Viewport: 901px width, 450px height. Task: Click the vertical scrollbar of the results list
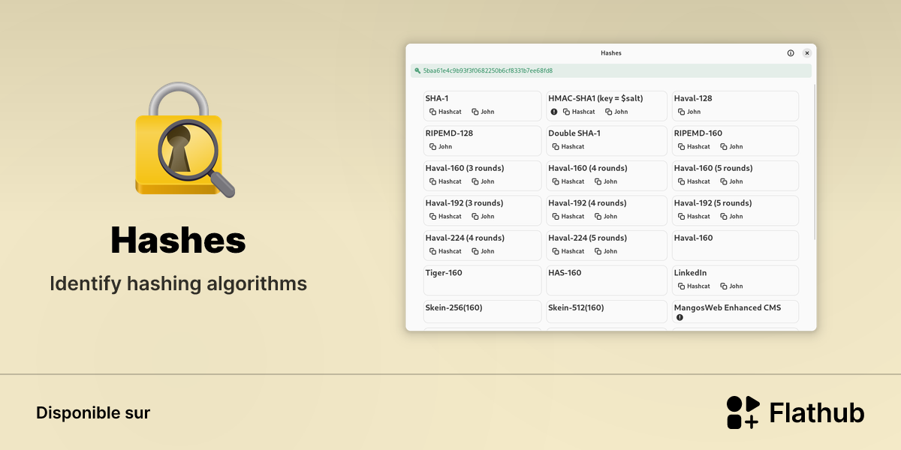(x=815, y=161)
